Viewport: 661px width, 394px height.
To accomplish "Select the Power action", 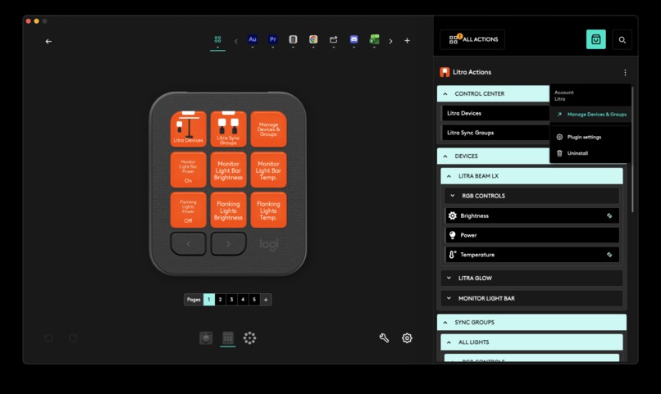I will pyautogui.click(x=532, y=235).
